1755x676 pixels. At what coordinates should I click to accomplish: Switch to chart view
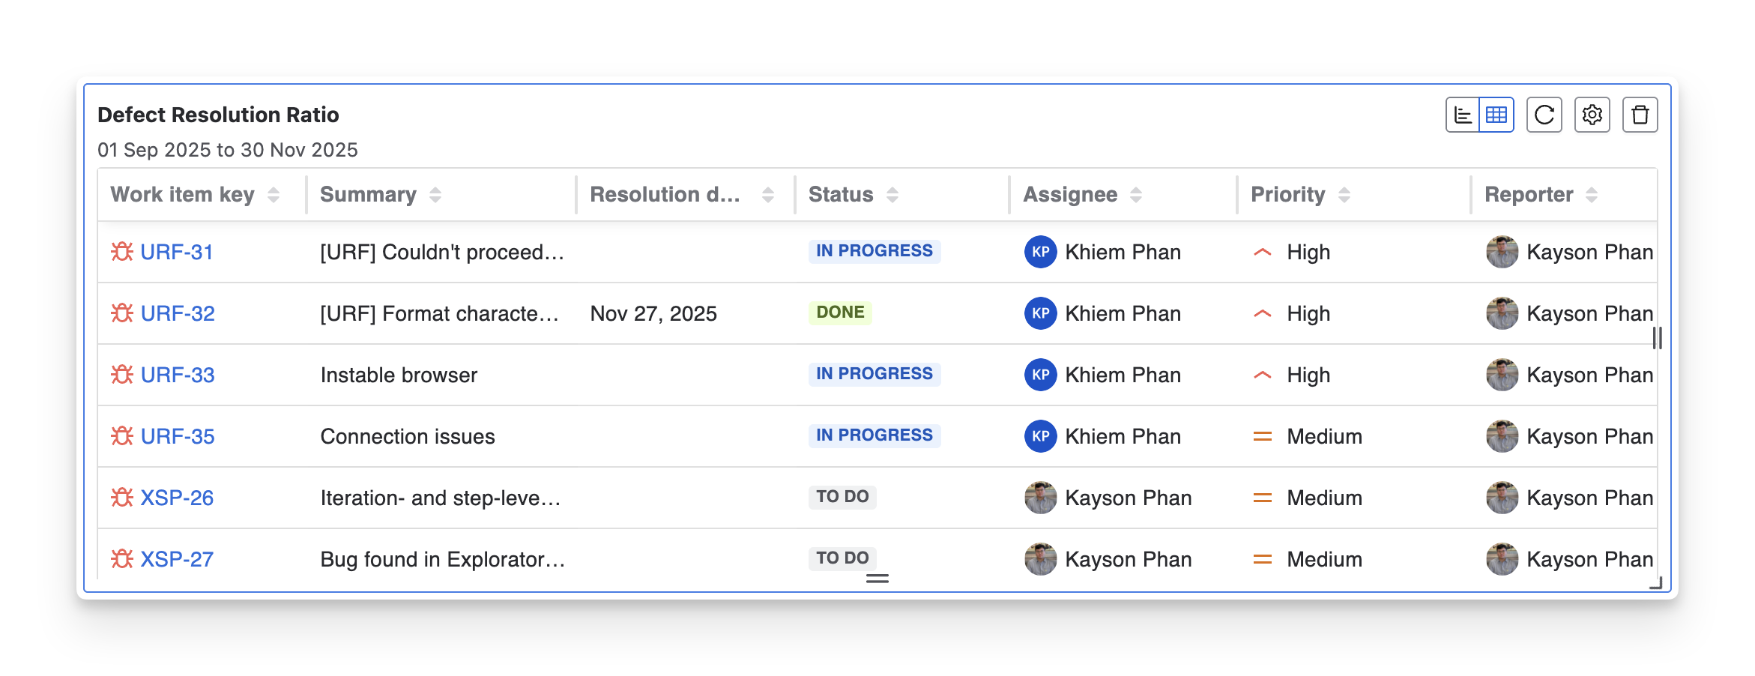(1463, 115)
